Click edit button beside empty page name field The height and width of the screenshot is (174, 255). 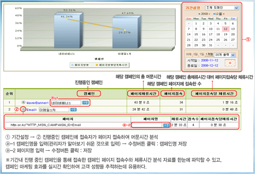[166, 125]
